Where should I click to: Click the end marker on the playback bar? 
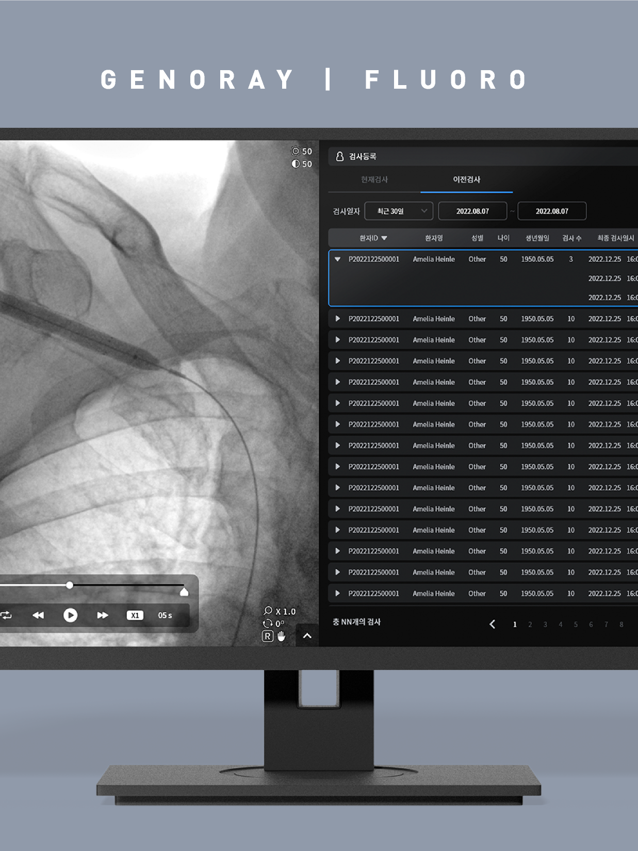184,592
